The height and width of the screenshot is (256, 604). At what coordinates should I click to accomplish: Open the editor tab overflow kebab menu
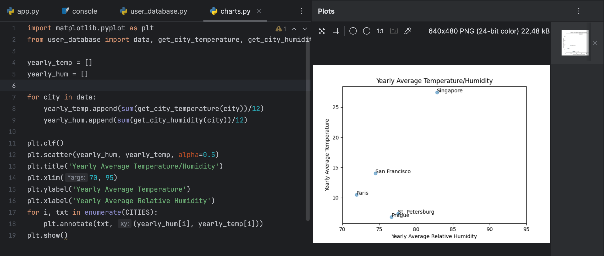301,11
